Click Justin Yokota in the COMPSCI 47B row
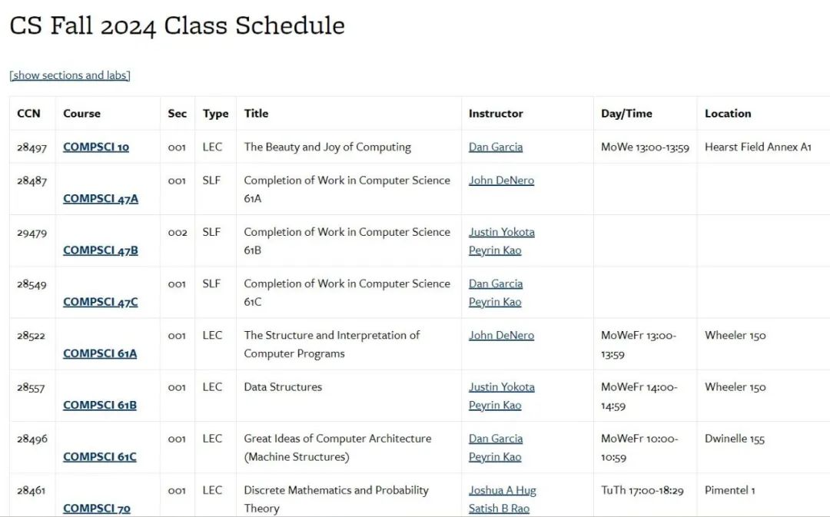The width and height of the screenshot is (830, 517). (502, 232)
